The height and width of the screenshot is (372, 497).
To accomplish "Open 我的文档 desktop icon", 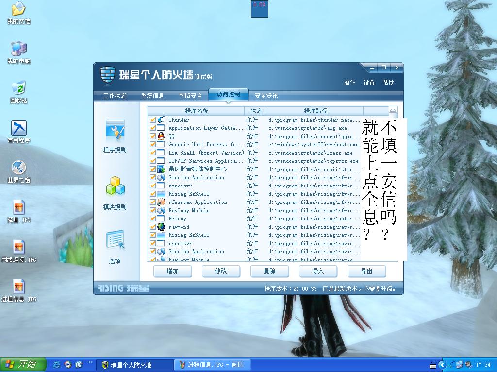I will 19,13.
